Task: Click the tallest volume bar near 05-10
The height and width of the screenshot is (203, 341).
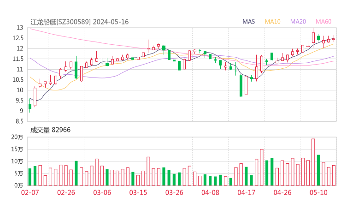Action: tap(313, 162)
